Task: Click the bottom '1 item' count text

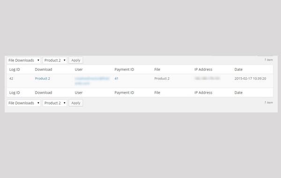Action: tap(269, 103)
